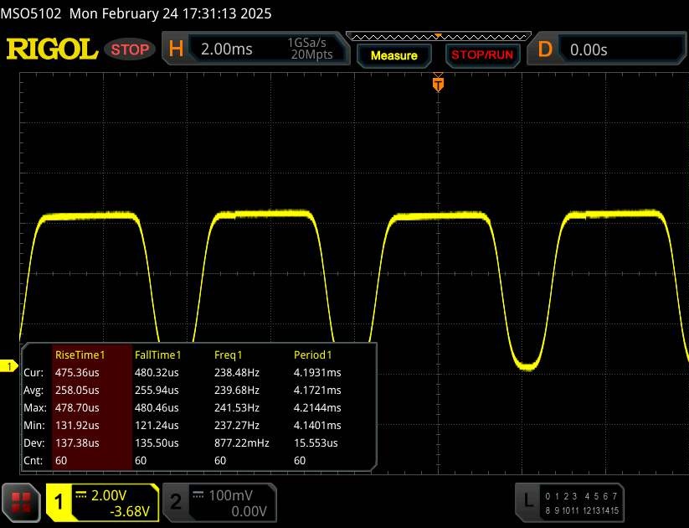689x528 pixels.
Task: Click channel 1 offset value -3.68V
Action: (130, 511)
